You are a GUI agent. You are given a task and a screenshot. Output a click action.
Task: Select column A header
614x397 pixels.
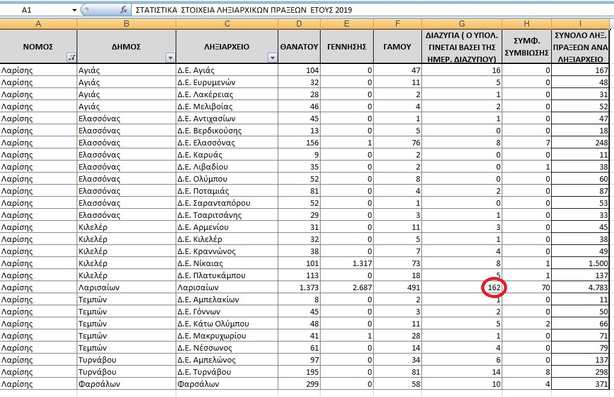[x=39, y=24]
